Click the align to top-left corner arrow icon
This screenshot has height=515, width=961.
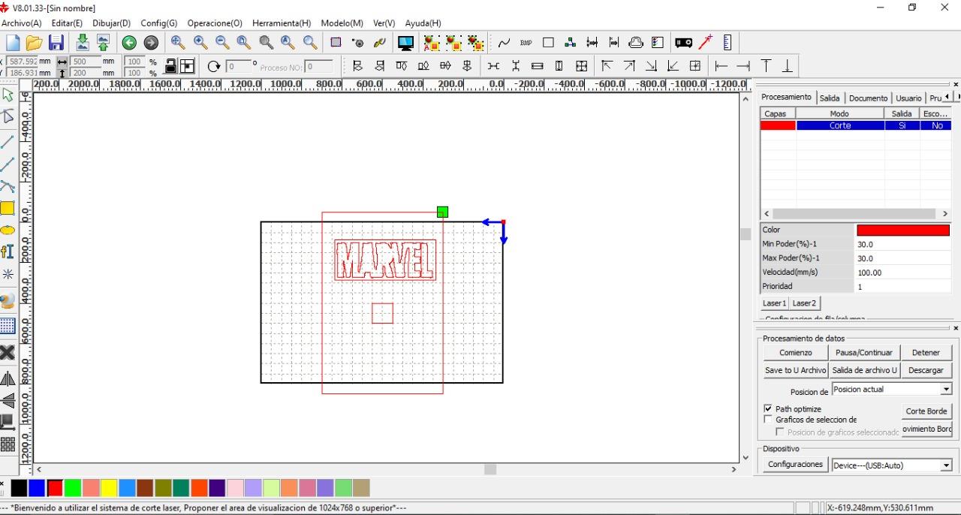(607, 66)
